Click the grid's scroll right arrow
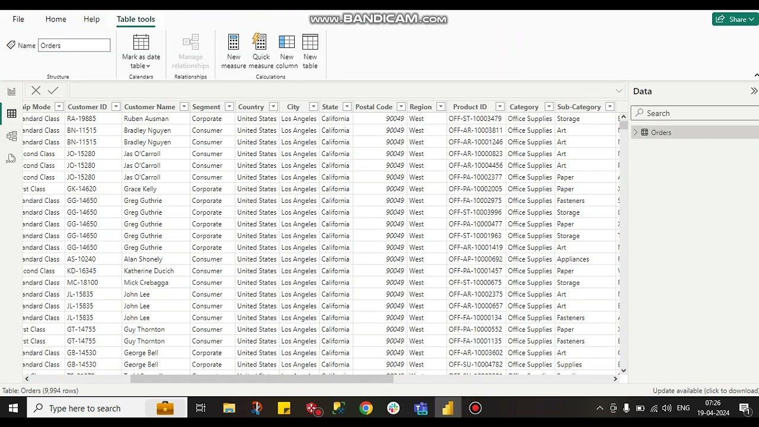The height and width of the screenshot is (427, 759). tap(616, 378)
